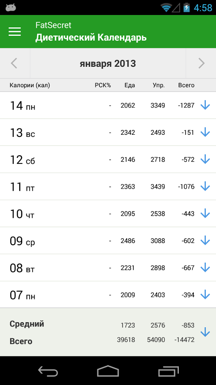Open the hamburger navigation menu

coord(15,31)
